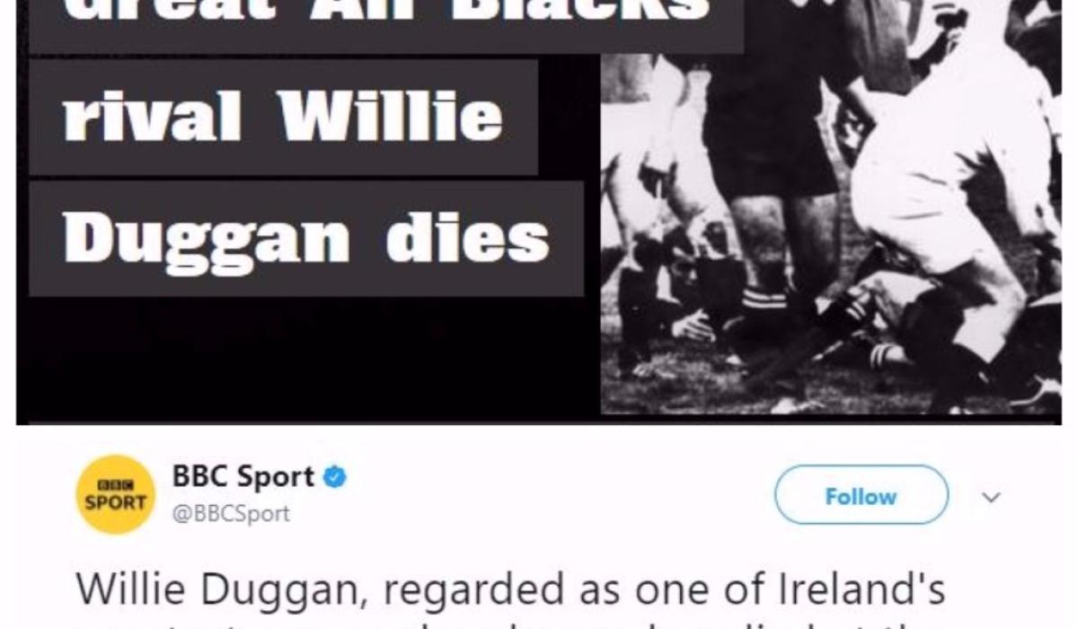This screenshot has height=629, width=1078.
Task: Click the blue verified badge beside BBC Sport
Action: point(335,477)
